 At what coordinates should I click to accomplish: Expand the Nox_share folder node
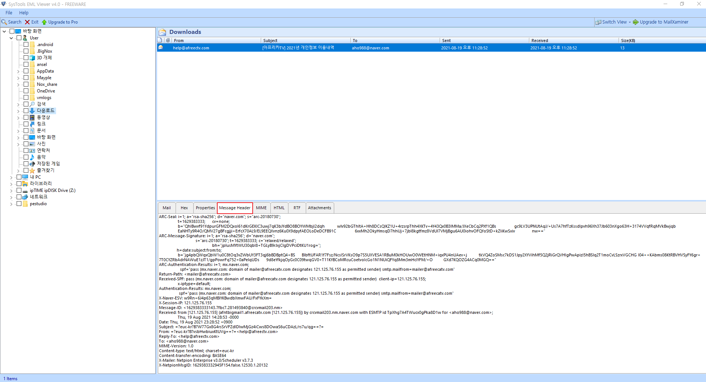click(18, 85)
